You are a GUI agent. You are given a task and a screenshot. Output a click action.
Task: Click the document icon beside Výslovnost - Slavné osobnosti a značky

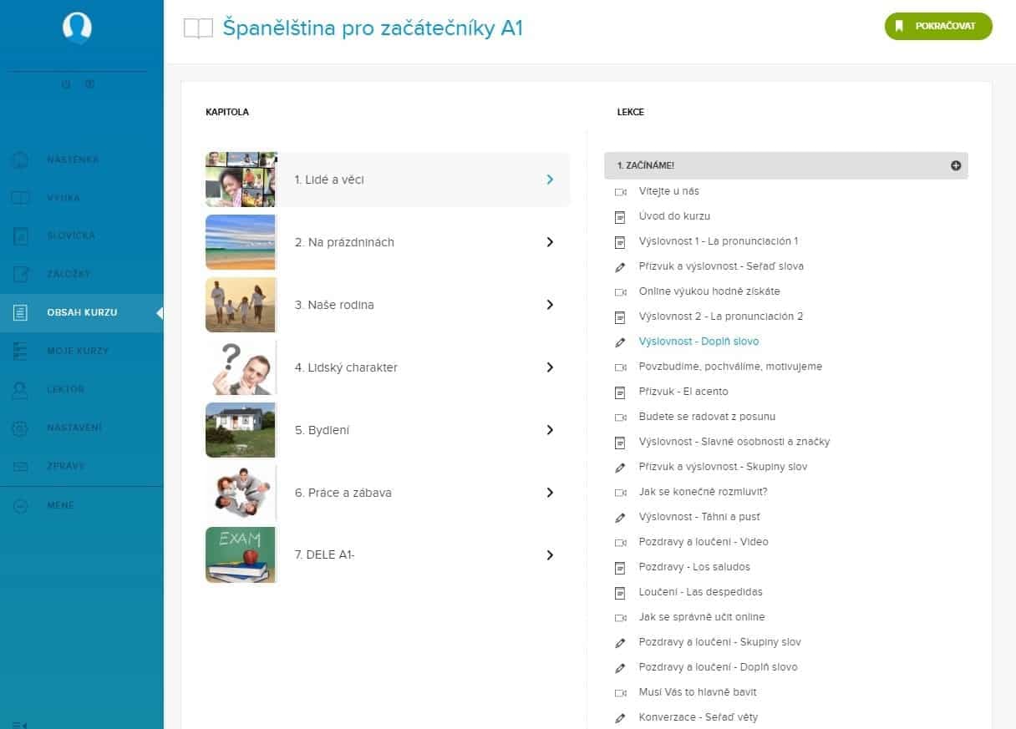tap(620, 442)
